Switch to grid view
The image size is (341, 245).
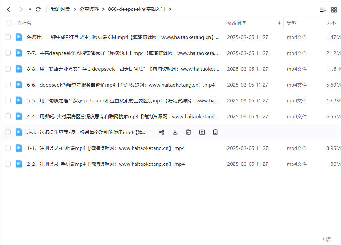(334, 10)
